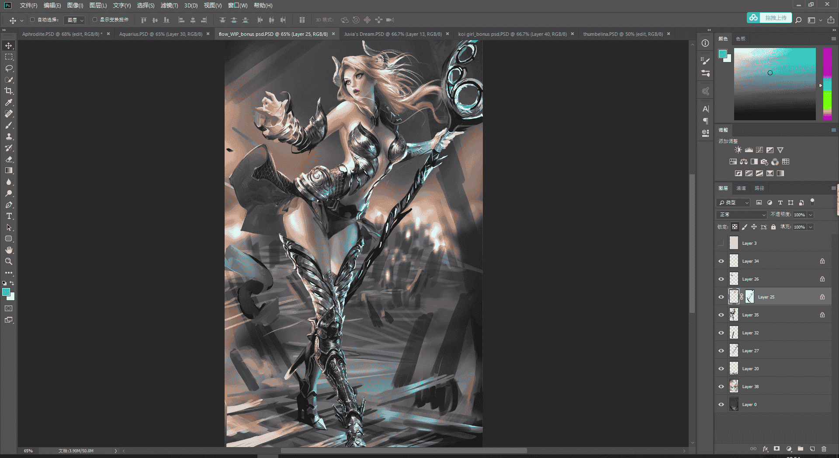The image size is (839, 458).
Task: Select the Clone Stamp tool
Action: coord(9,137)
